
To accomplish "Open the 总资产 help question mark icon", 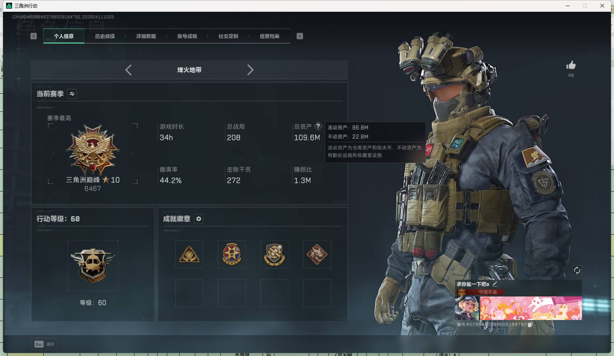I will tap(318, 126).
